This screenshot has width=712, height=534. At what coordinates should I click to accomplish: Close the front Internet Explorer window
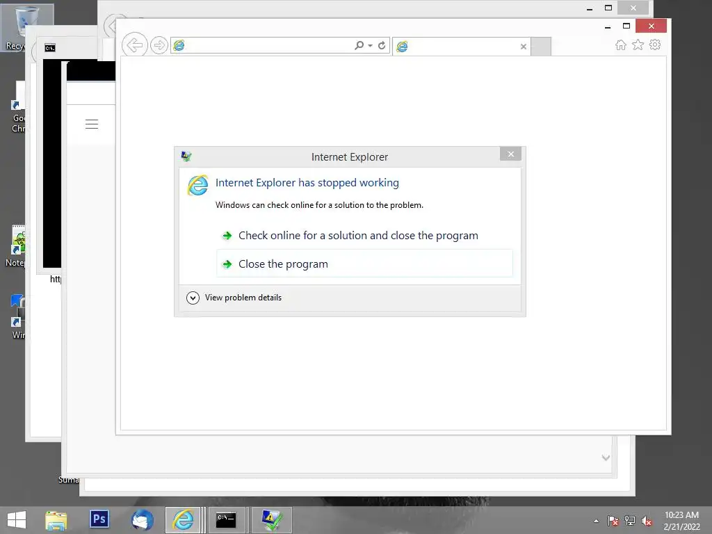[651, 26]
